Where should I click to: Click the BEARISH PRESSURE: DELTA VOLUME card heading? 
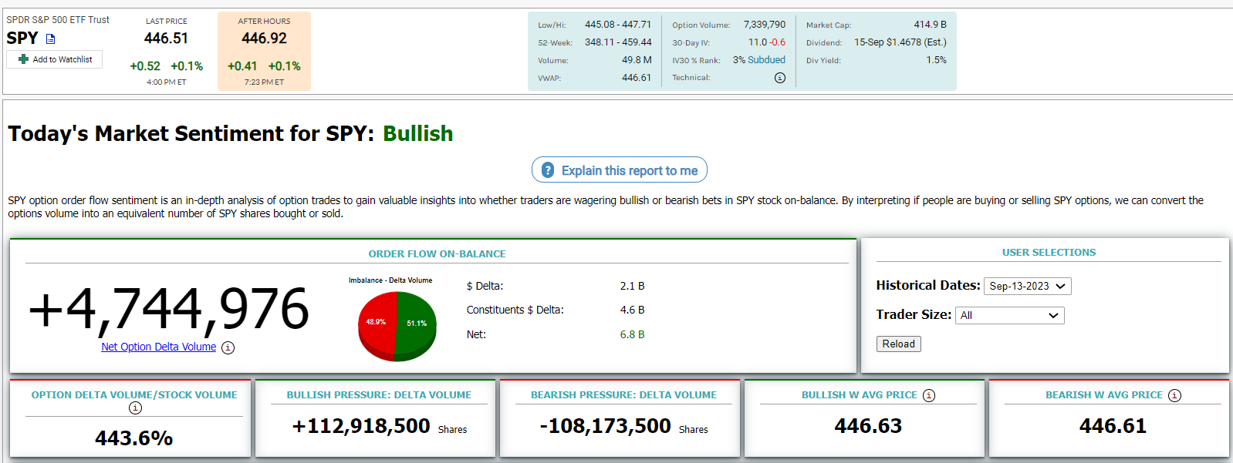click(x=623, y=395)
